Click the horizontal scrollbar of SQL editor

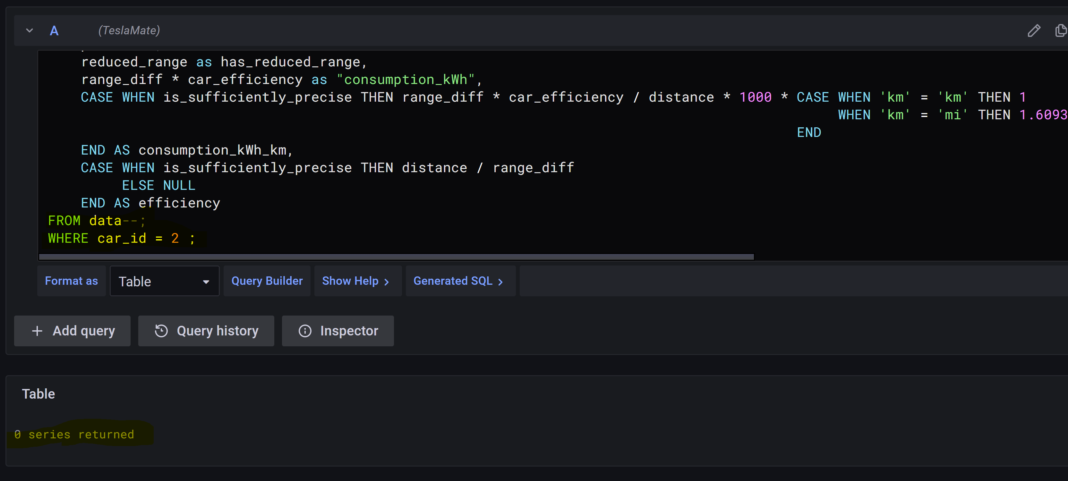point(396,257)
